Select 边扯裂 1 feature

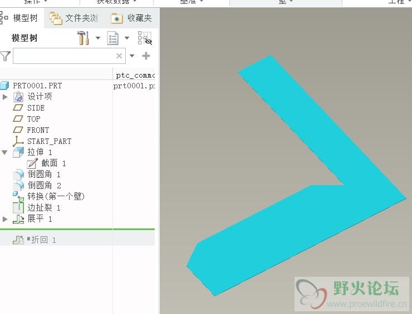(x=44, y=208)
